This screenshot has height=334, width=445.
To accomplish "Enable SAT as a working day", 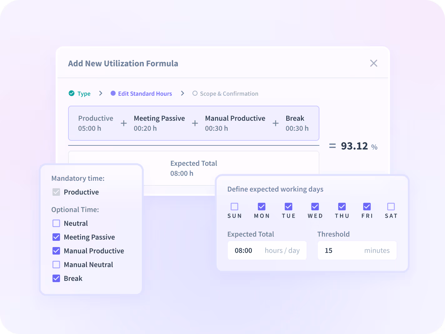I will [x=391, y=206].
